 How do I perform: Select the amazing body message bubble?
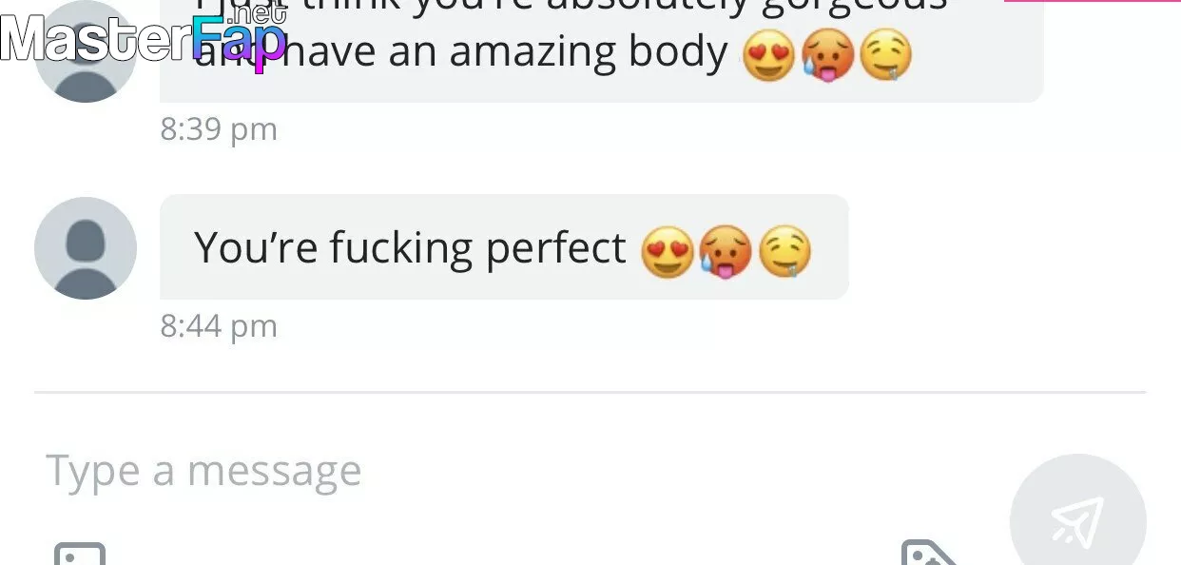click(x=601, y=48)
